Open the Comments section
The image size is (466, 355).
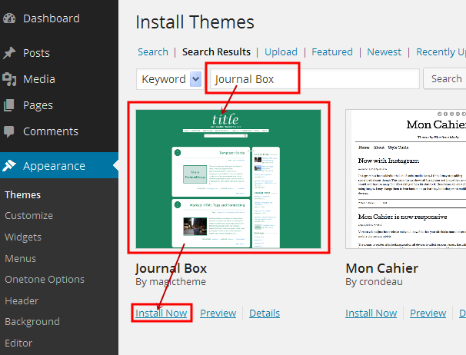(51, 131)
